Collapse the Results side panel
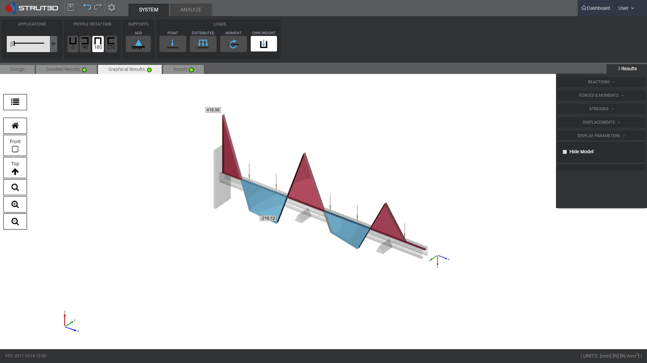 pos(627,69)
